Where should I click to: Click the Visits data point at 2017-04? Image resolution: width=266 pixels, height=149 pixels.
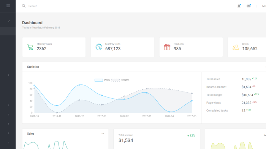pos(169,112)
